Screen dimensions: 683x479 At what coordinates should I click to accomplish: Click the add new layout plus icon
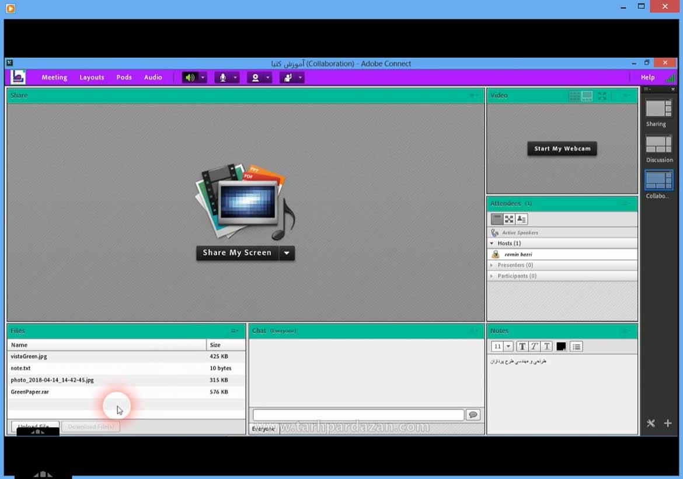[x=668, y=424]
